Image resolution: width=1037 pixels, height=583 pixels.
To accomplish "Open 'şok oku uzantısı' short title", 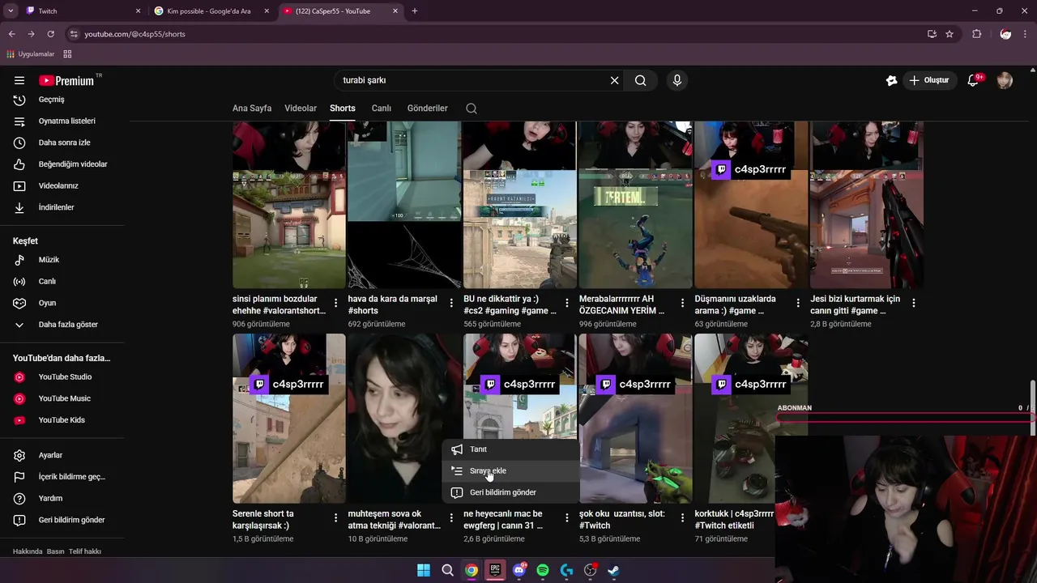I will 622,519.
